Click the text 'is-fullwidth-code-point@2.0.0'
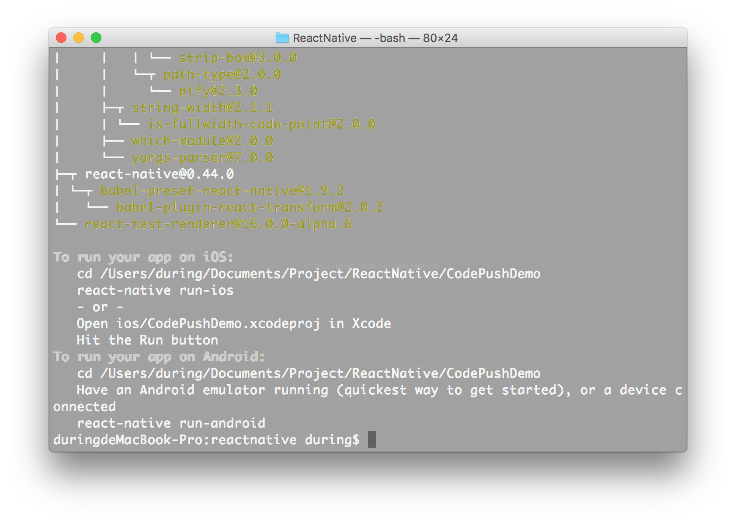This screenshot has height=522, width=736. (x=261, y=124)
